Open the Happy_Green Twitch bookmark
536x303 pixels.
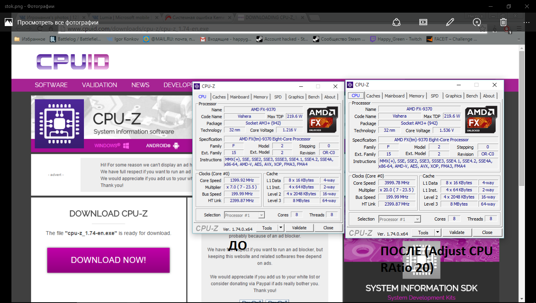coord(396,39)
